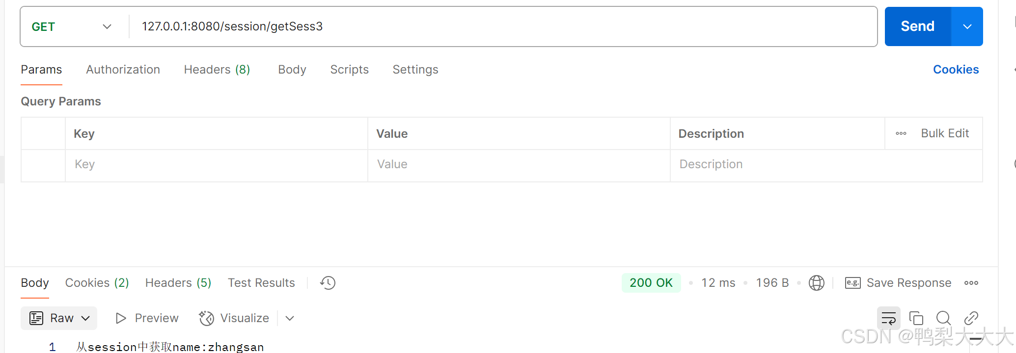Click the response history clock icon
The height and width of the screenshot is (353, 1016).
pos(328,283)
